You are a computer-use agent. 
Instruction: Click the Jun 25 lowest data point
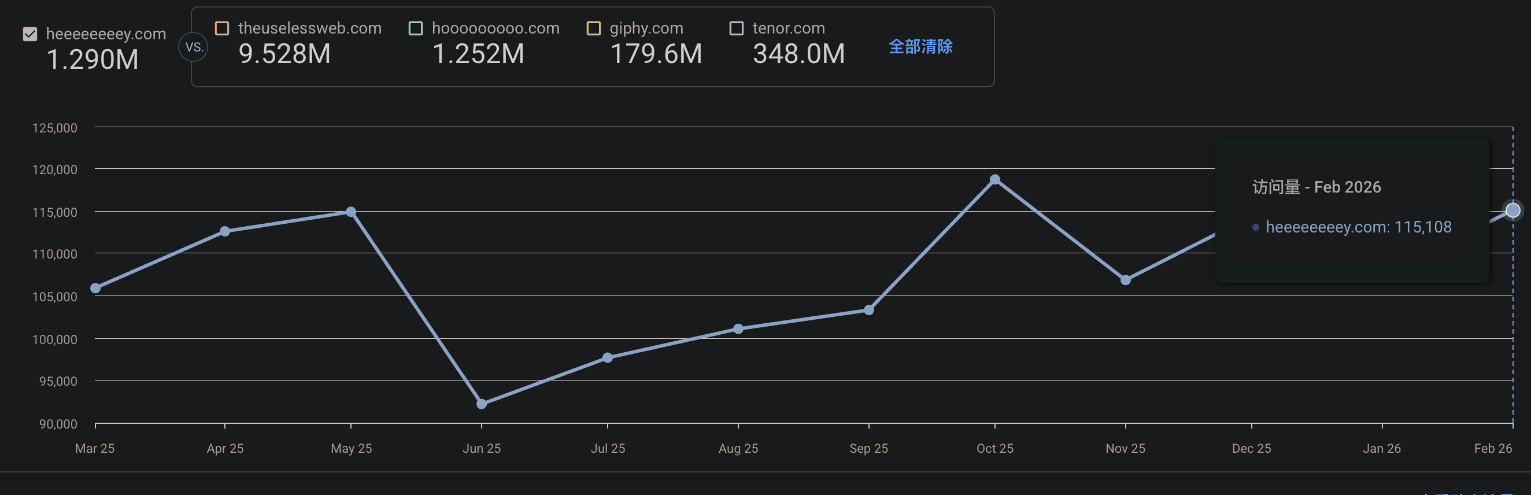482,404
